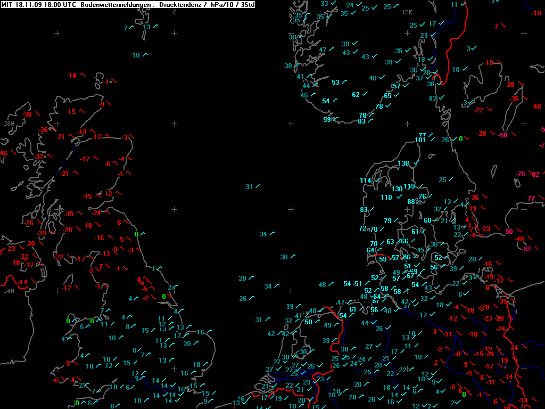The height and width of the screenshot is (409, 545).
Task: Click the 130 pressure tendency value
Action: tap(397, 189)
